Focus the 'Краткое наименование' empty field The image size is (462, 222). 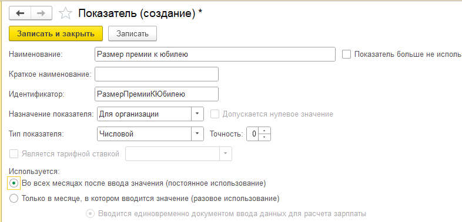(156, 74)
